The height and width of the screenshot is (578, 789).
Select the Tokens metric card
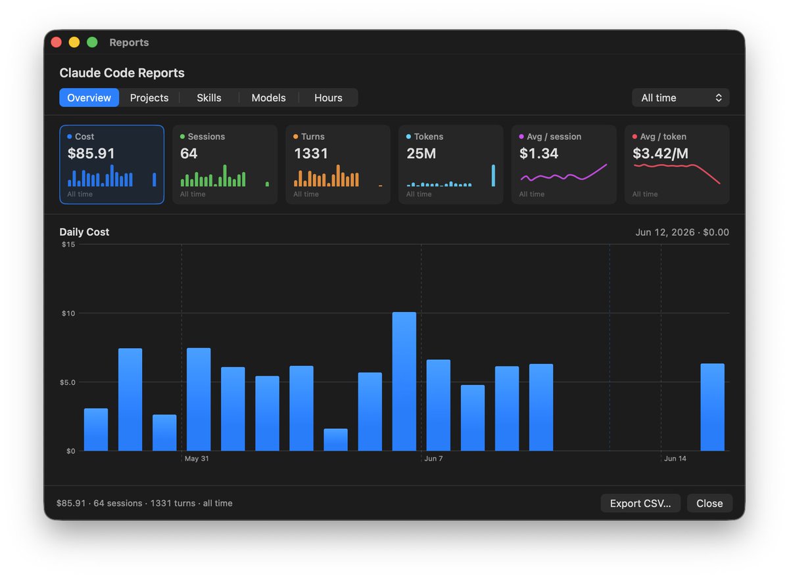tap(451, 164)
